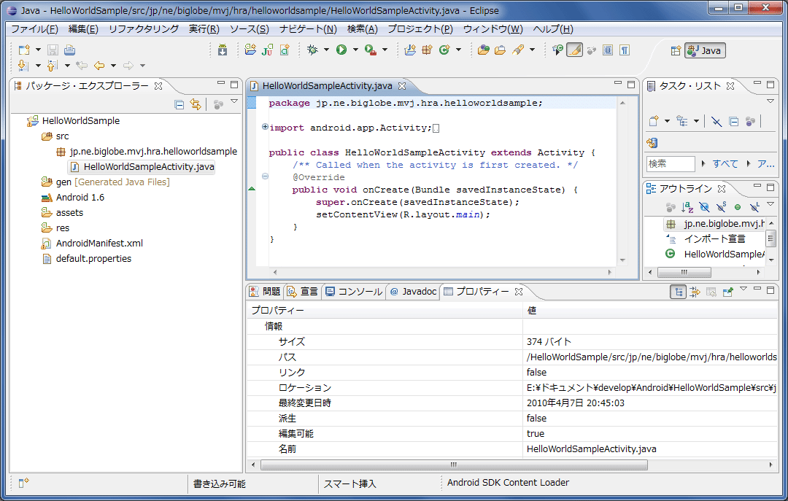This screenshot has width=788, height=501.
Task: Open the ファイル(F) menu
Action: point(35,29)
